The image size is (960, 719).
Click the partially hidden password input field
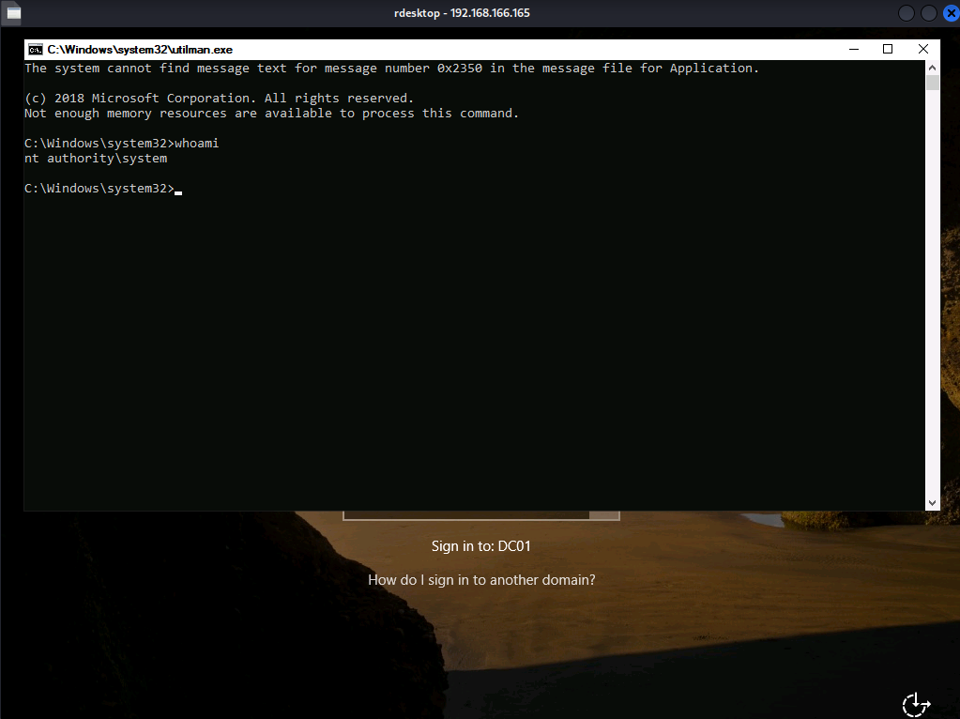[465, 515]
